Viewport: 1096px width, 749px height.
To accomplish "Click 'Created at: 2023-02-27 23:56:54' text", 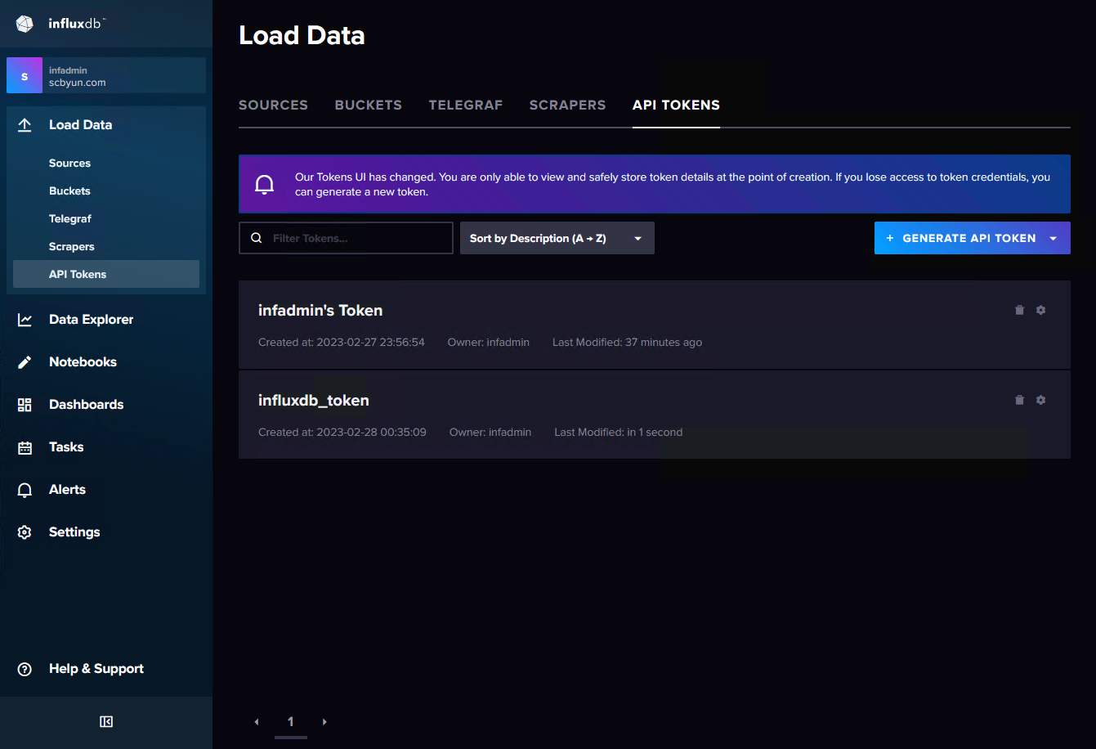I will tap(342, 343).
